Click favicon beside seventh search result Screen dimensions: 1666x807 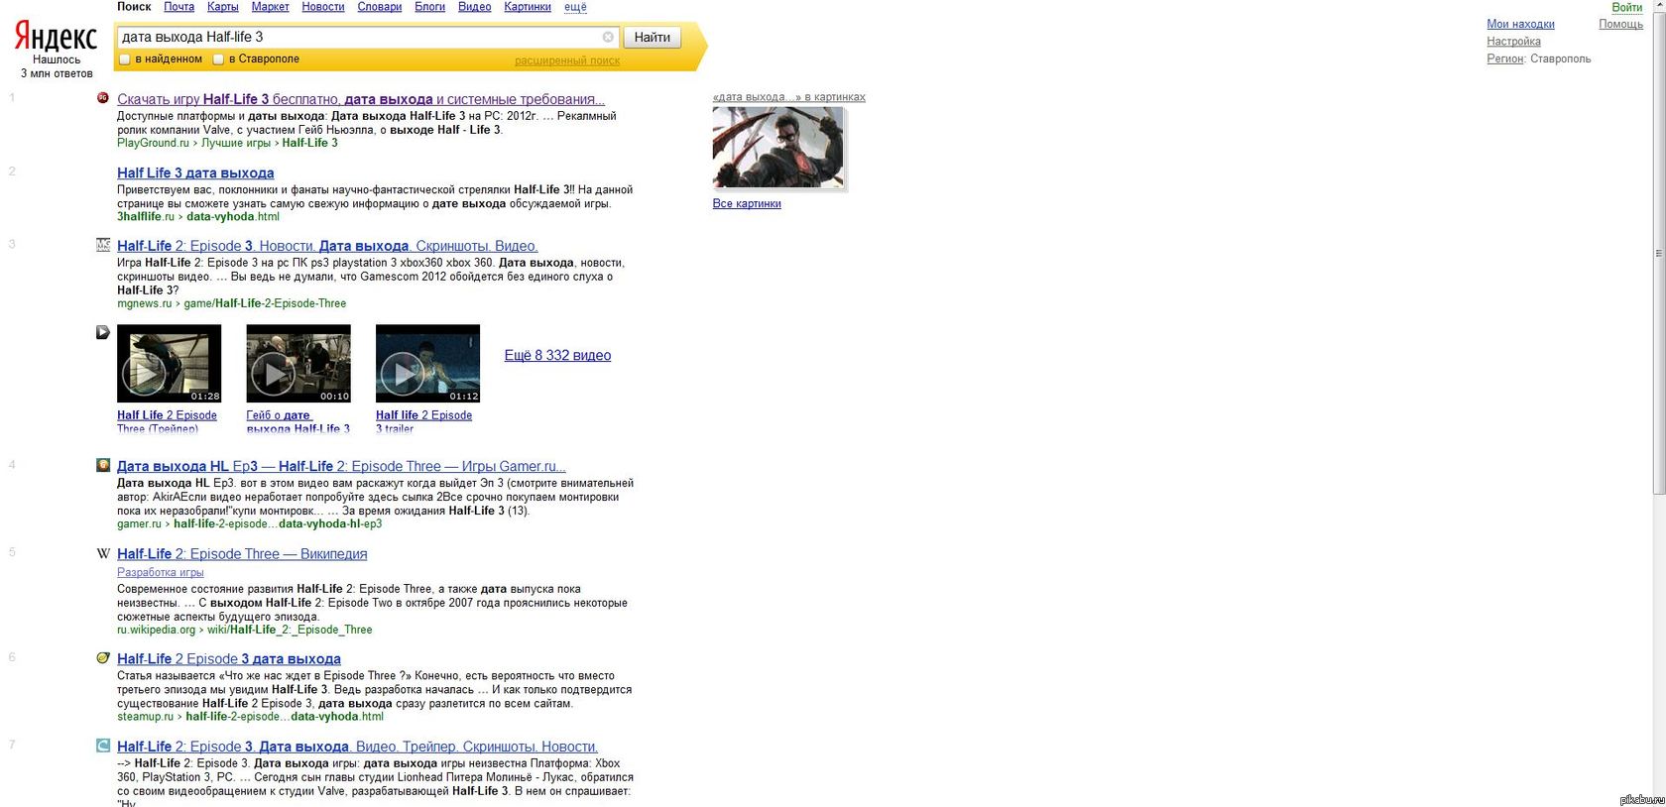tap(103, 746)
